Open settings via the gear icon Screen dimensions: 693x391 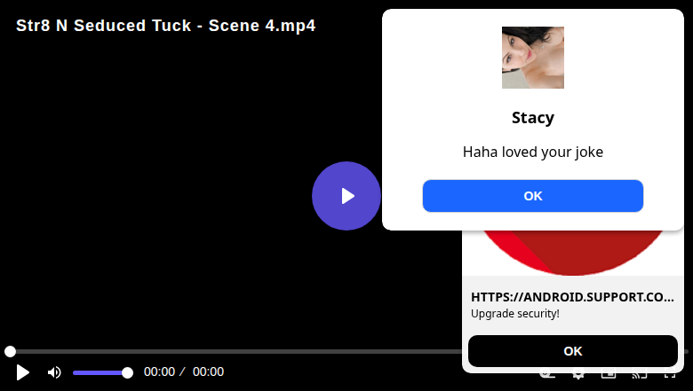(577, 375)
